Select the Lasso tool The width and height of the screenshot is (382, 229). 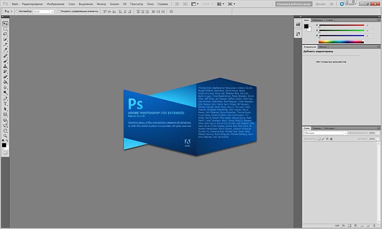pos(5,34)
